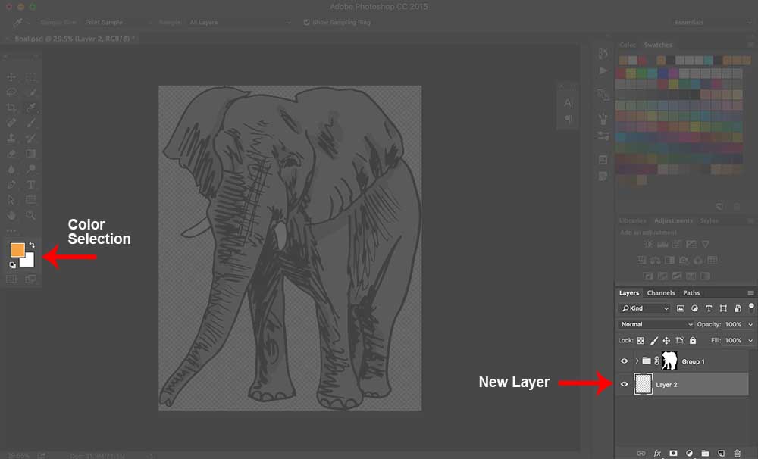
Task: Click the lock all padlock icon
Action: 693,341
